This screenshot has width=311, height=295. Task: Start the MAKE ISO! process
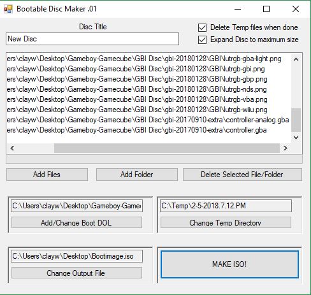point(229,264)
